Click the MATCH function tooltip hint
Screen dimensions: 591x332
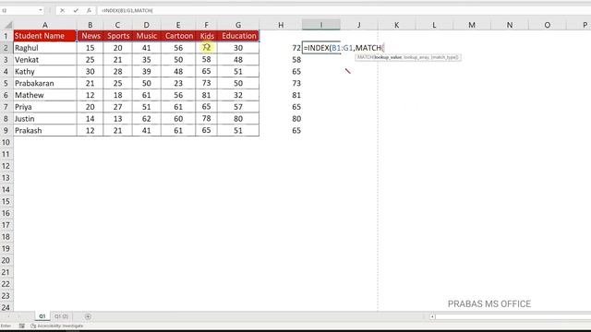pos(408,57)
